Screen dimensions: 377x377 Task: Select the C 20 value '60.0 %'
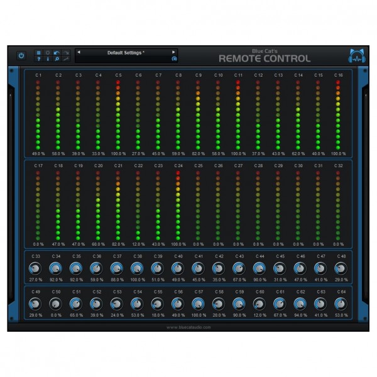coord(98,244)
